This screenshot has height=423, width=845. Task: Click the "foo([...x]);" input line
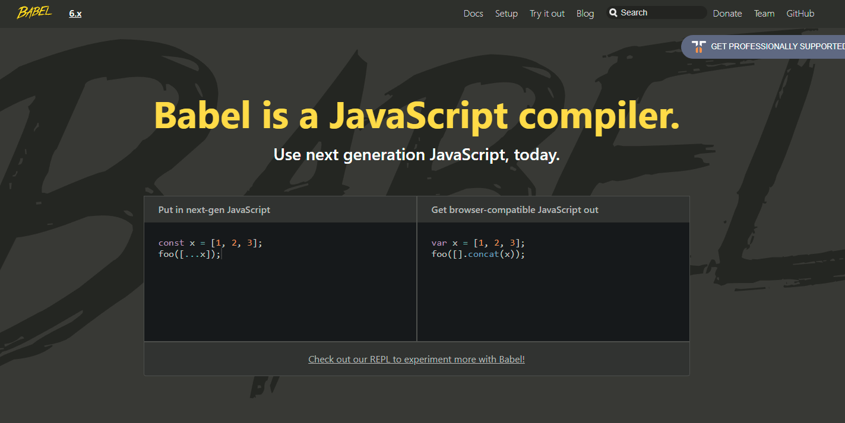point(189,254)
